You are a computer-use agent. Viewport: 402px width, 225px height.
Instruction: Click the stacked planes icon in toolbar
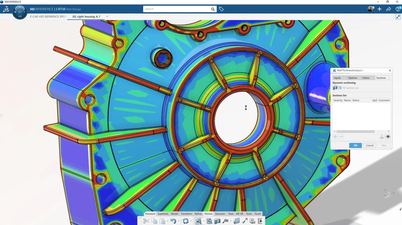point(237,221)
